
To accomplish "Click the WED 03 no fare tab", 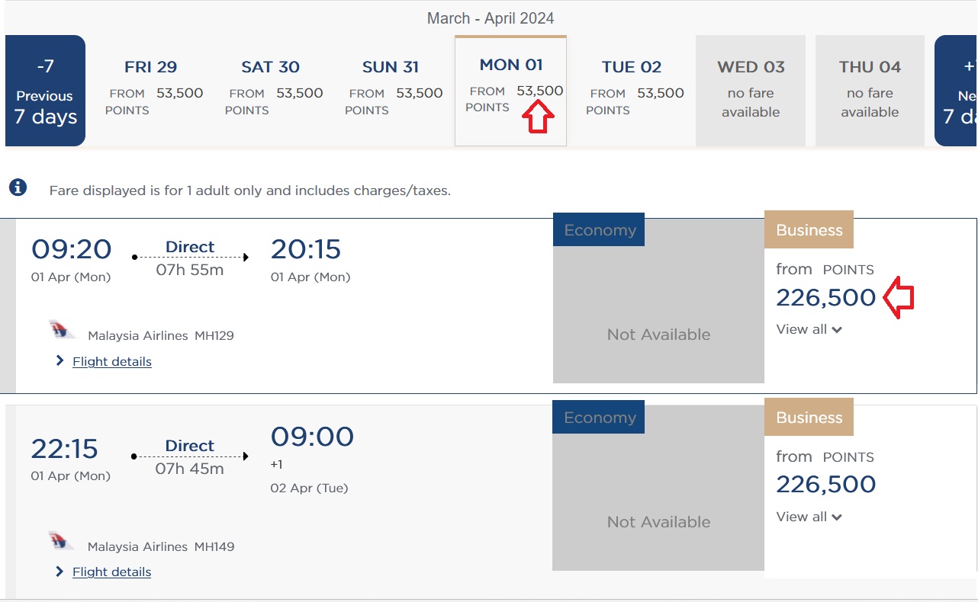I will pos(751,90).
